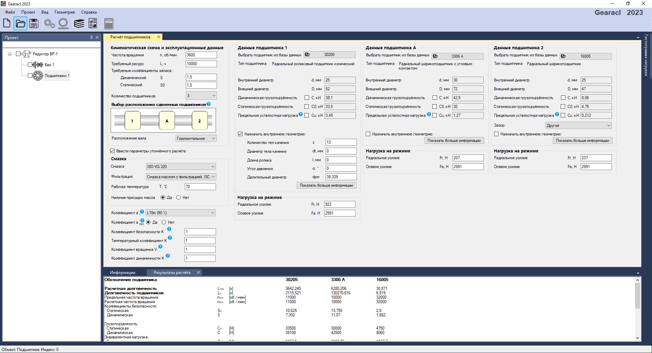Select Нет for oil additives presence

(x=179, y=198)
